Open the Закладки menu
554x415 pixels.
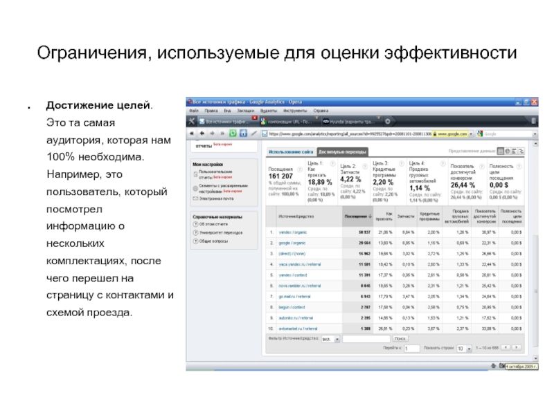245,111
